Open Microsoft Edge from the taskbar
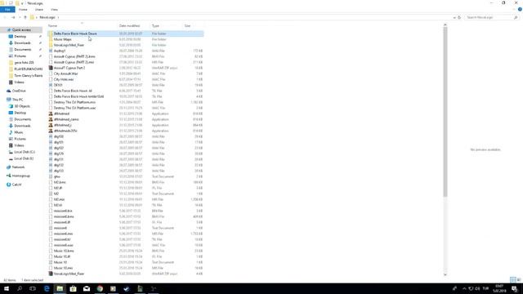Screen dimensions: 523x294 point(47,288)
